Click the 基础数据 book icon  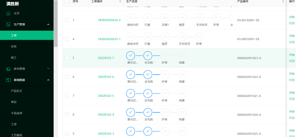point(8,80)
